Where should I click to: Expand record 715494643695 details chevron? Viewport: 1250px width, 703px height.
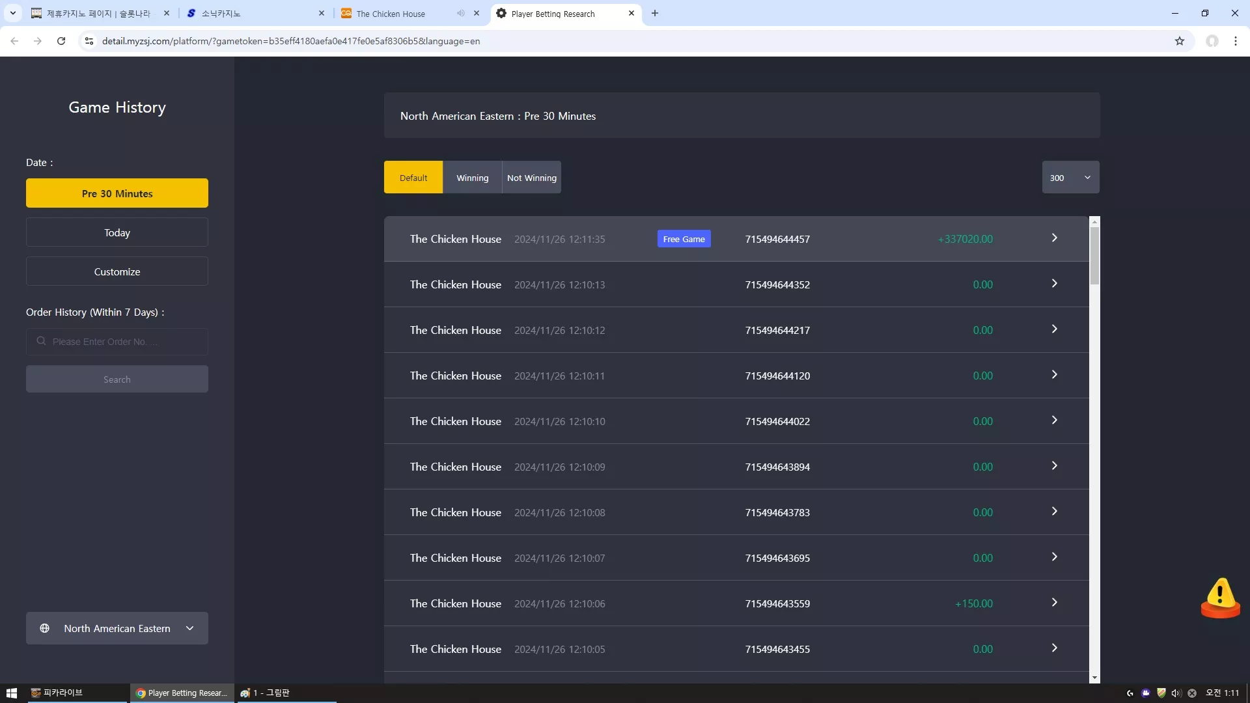1054,557
